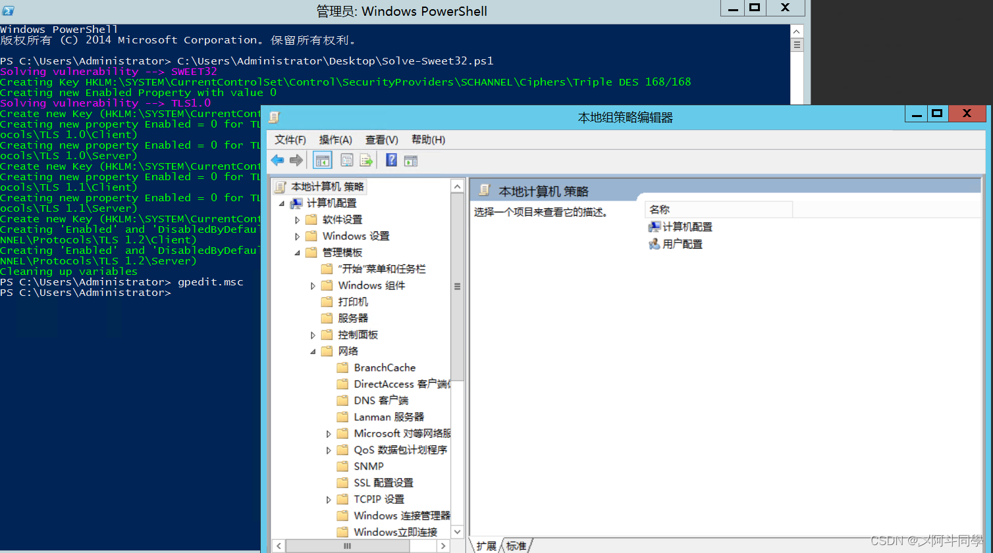Screen dimensions: 993x553
Task: Expand the Microsoft 对等网络服务 node
Action: coord(329,433)
